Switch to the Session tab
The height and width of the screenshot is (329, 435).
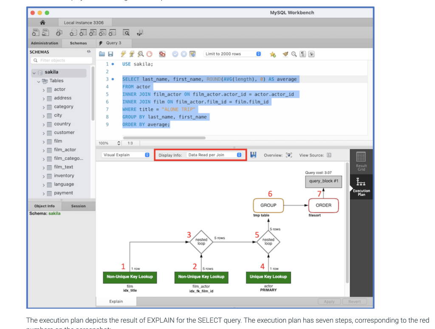coord(79,206)
